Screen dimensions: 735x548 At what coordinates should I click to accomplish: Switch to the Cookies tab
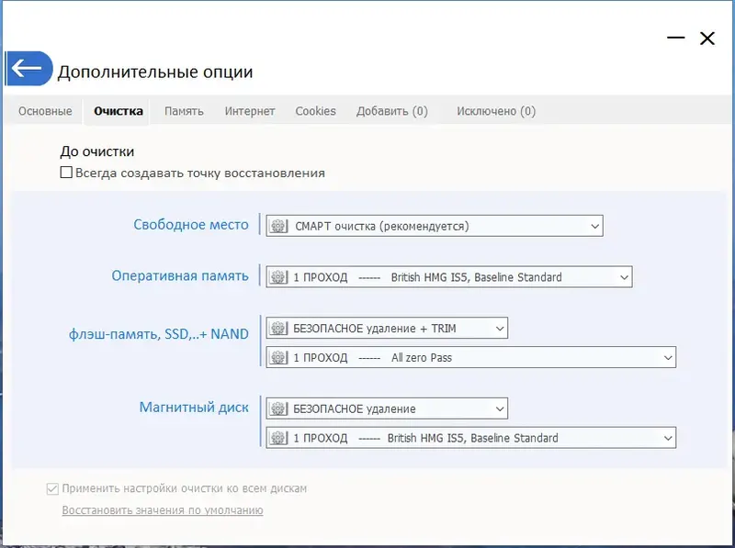(x=315, y=110)
